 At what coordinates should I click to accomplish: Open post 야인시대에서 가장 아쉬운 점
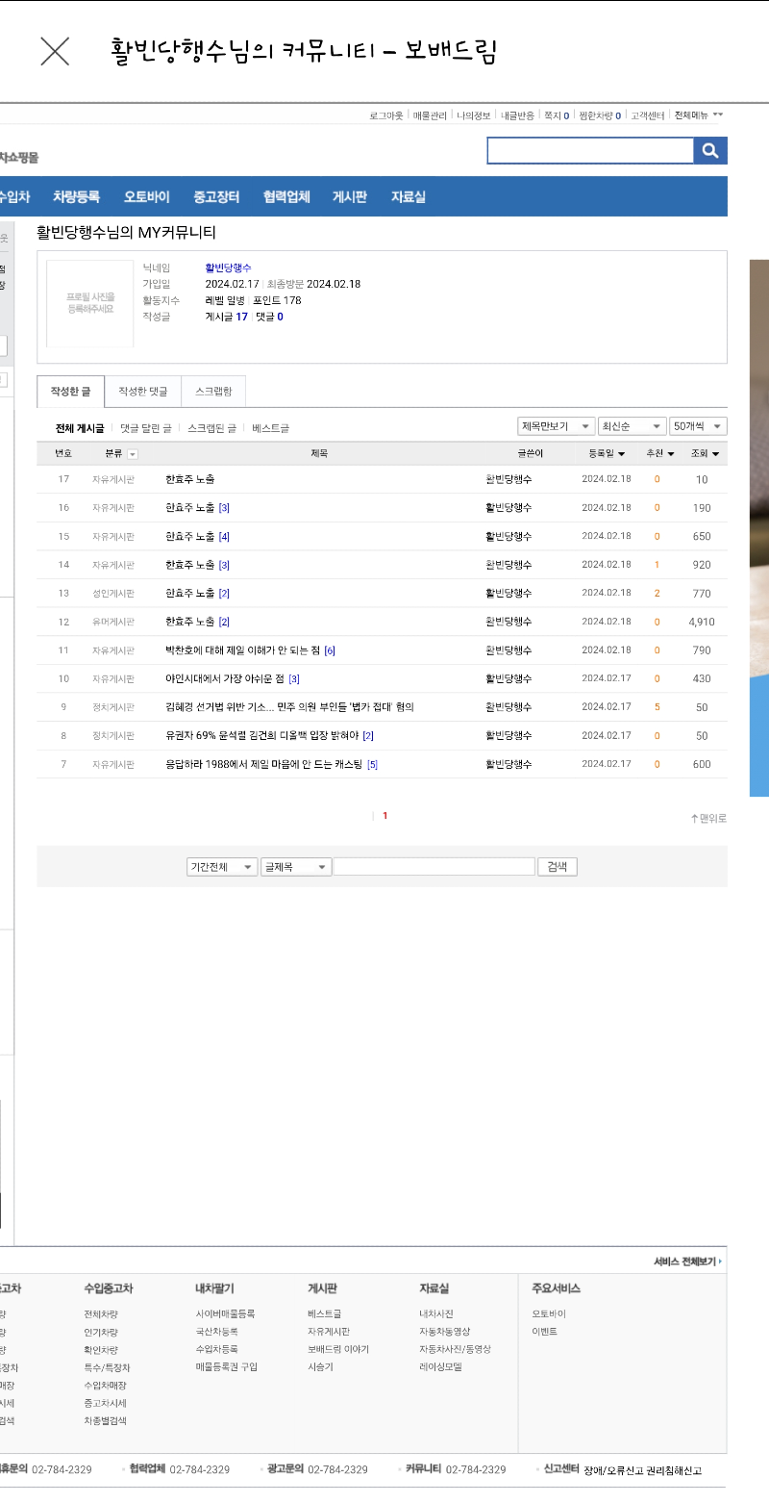click(226, 679)
